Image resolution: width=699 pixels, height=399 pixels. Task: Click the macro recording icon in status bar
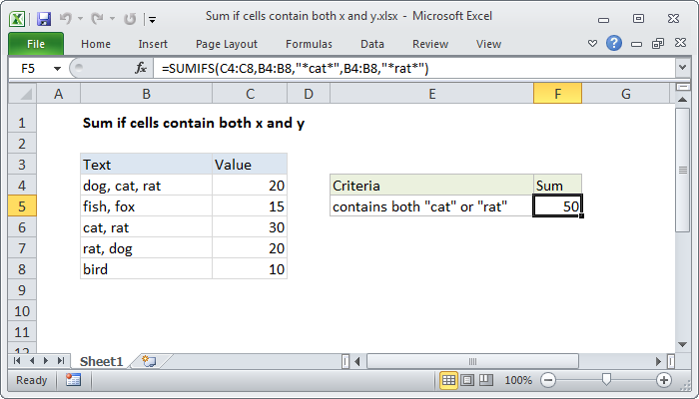(73, 380)
